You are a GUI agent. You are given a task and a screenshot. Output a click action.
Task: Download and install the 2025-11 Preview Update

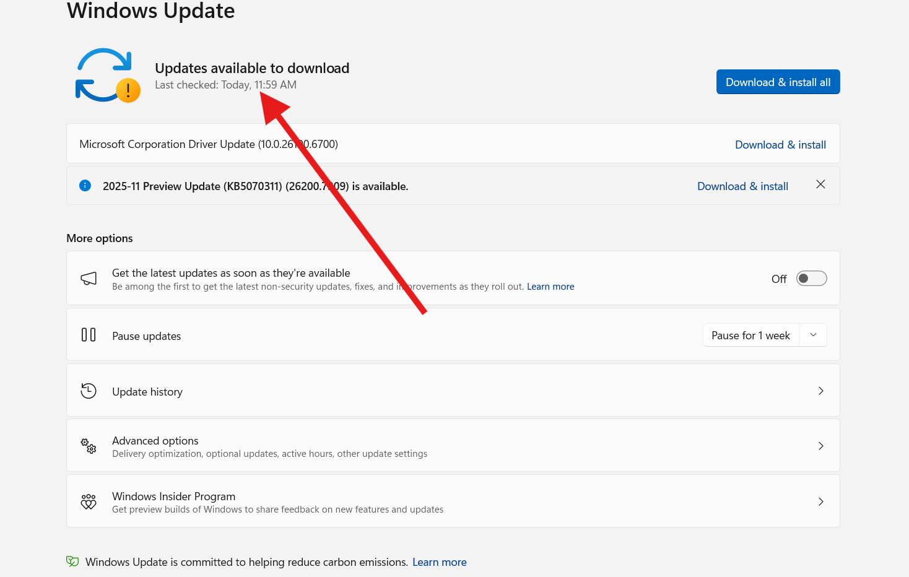(742, 186)
